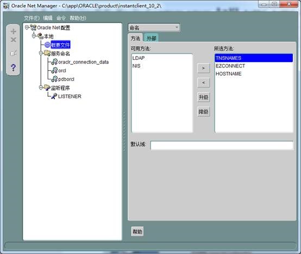Collapse the 服务命名 tree node
301x254 pixels.
[41, 53]
